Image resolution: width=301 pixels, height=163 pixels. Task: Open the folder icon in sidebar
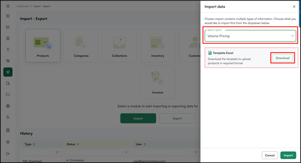click(8, 95)
